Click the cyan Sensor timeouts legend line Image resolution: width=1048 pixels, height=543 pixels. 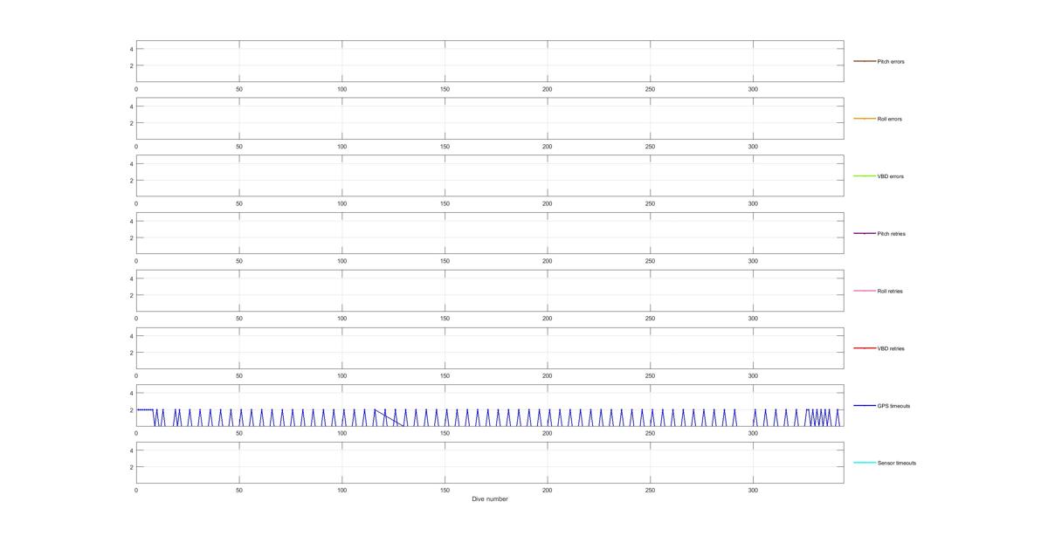[864, 463]
